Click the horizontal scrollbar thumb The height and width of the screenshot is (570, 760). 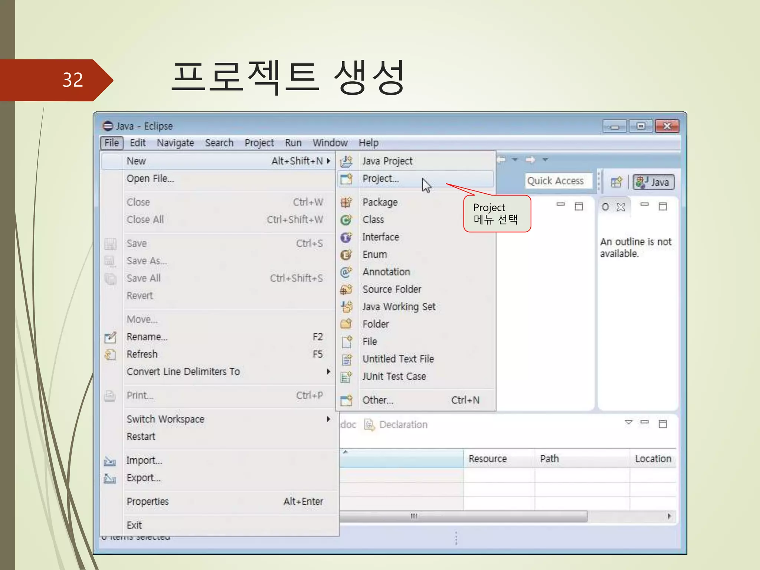[x=463, y=516]
